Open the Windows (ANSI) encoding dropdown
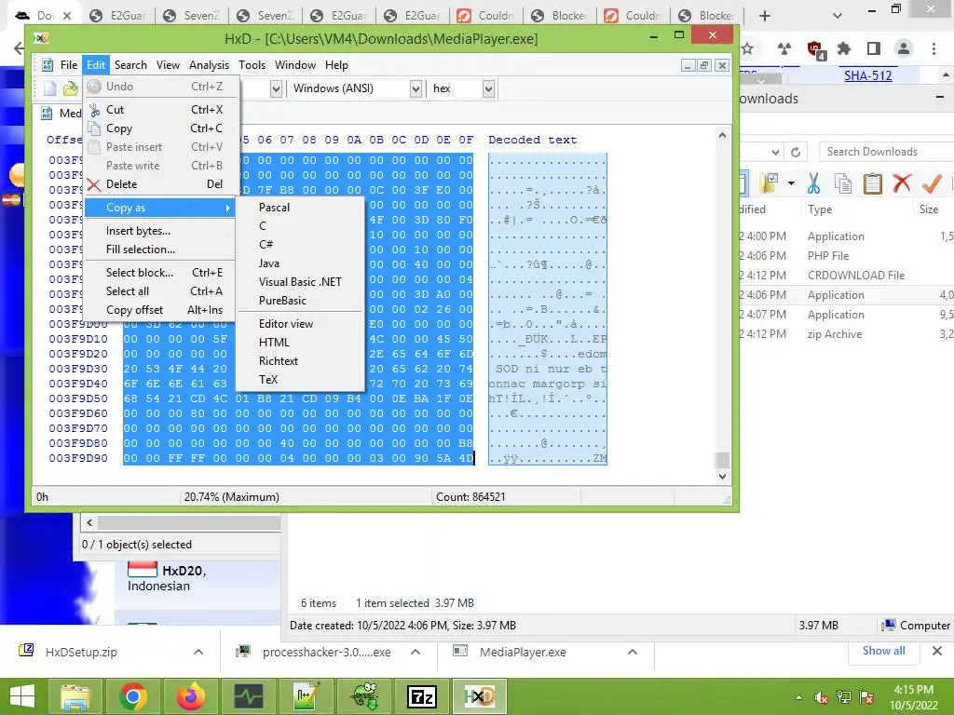 click(x=416, y=88)
